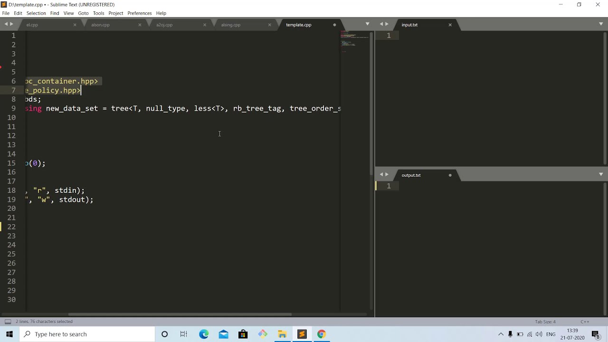The height and width of the screenshot is (342, 608).
Task: Show hidden system tray icons
Action: coord(501,334)
